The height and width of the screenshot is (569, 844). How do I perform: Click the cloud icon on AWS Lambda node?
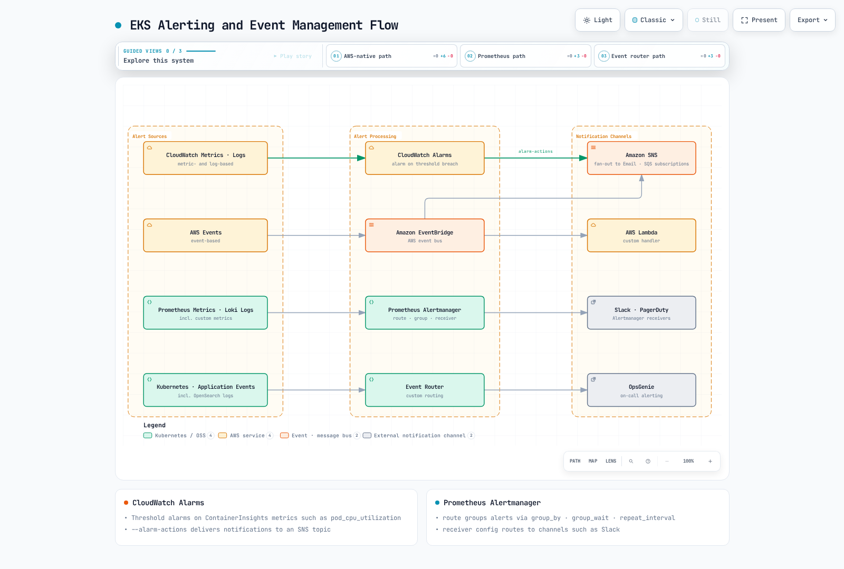(593, 225)
